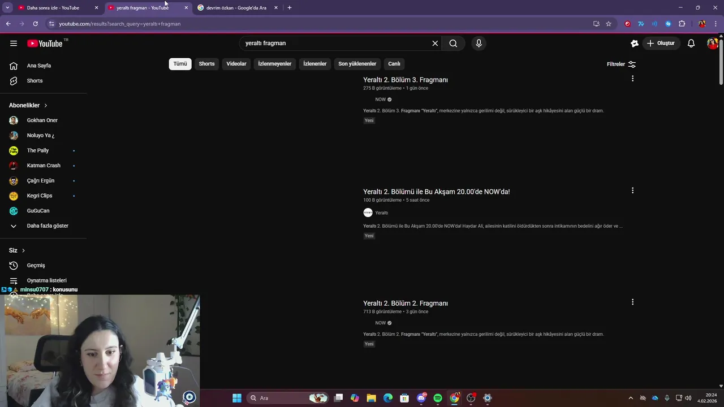Viewport: 724px width, 407px height.
Task: Open Discord from the taskbar
Action: [421, 398]
